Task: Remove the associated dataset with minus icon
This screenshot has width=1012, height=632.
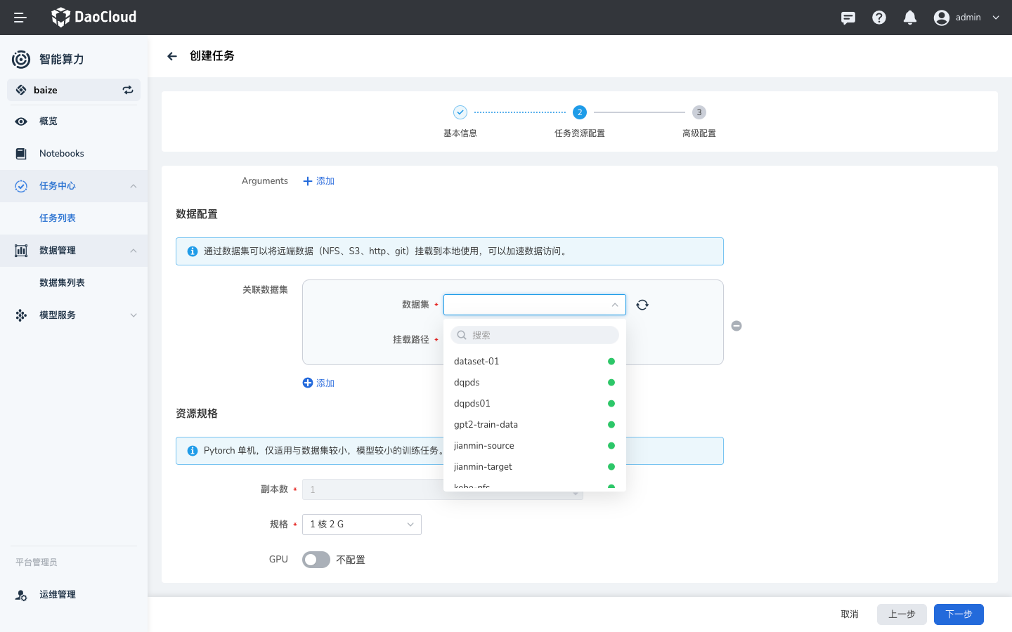Action: click(x=737, y=326)
